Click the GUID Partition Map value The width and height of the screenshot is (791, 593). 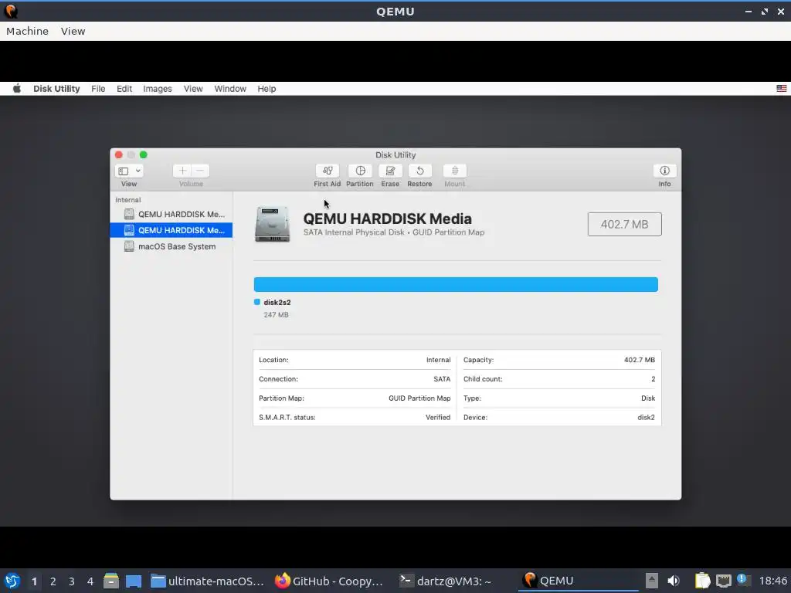point(419,398)
